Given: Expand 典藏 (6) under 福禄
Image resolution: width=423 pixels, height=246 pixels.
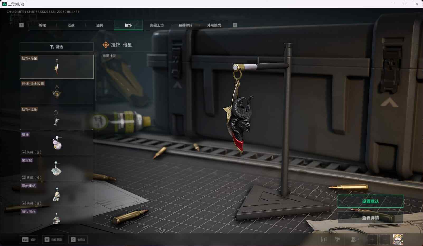Looking at the screenshot, I should [x=31, y=152].
